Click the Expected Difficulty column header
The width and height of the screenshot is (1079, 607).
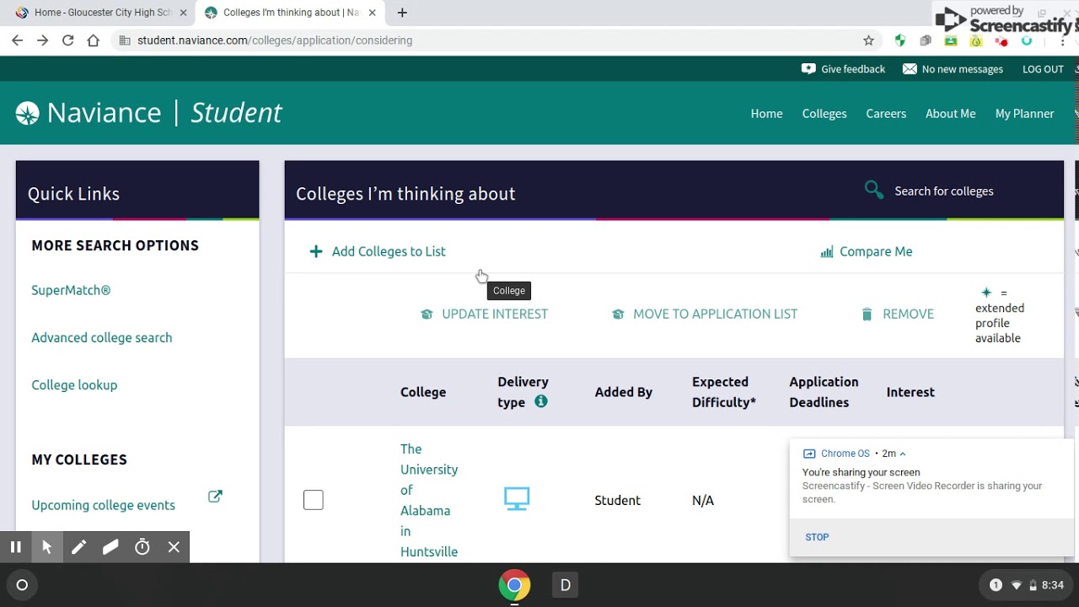point(724,392)
